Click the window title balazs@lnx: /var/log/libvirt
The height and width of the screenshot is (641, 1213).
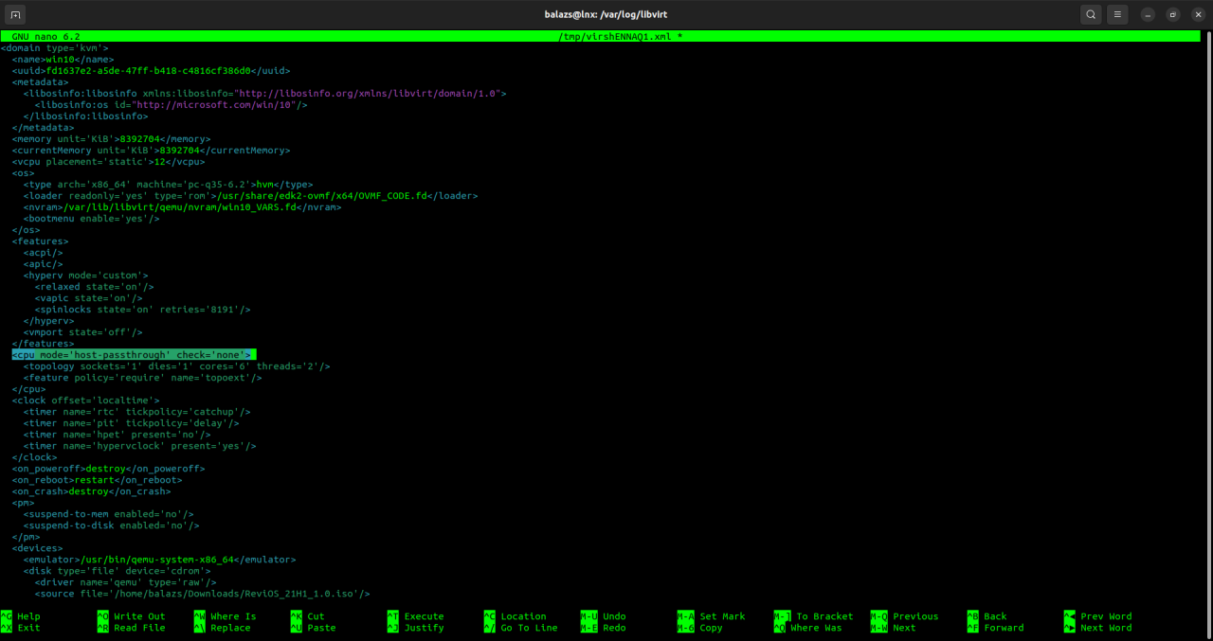click(x=606, y=14)
